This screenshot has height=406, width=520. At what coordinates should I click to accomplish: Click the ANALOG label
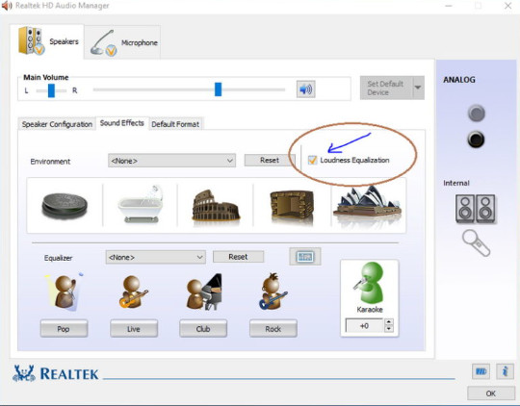click(459, 80)
